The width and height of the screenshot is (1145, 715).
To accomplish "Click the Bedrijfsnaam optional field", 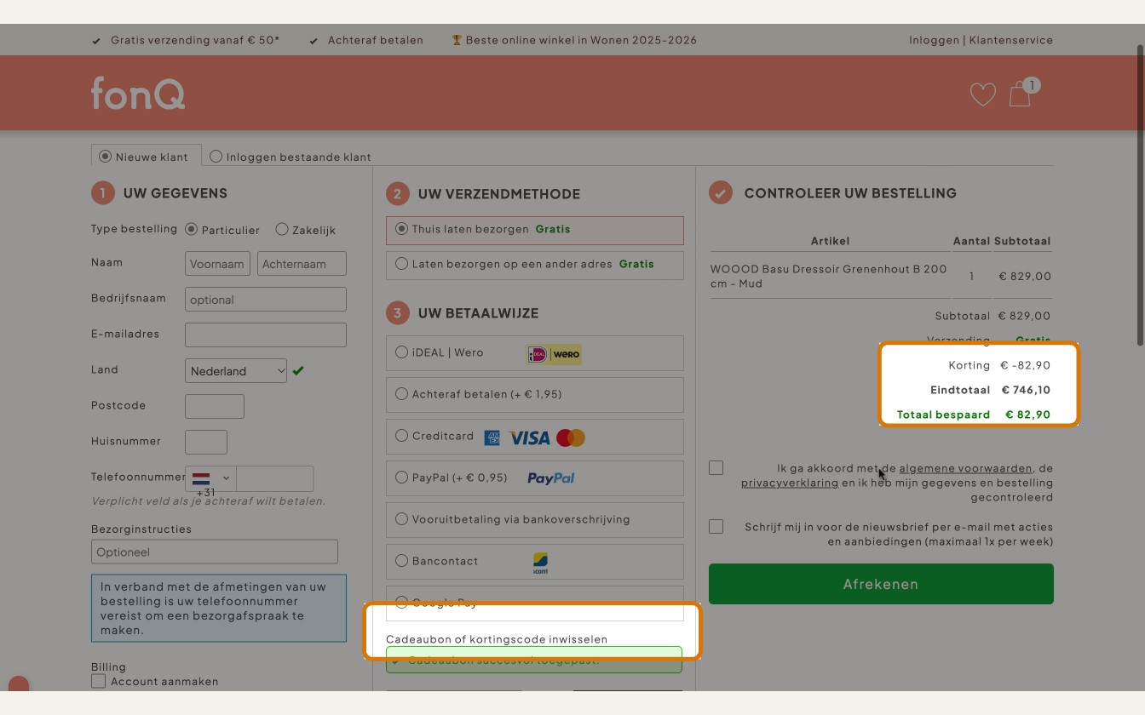I will [266, 300].
